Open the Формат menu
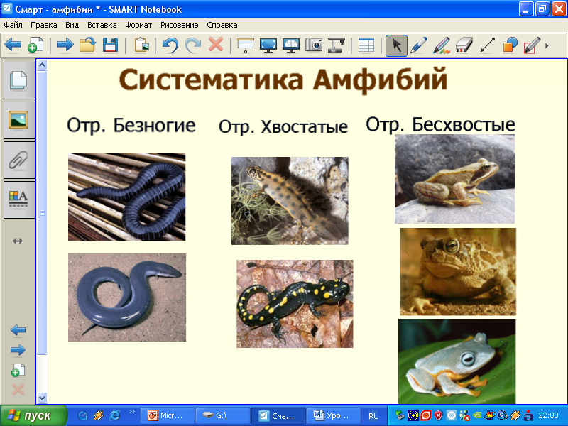This screenshot has height=426, width=568. coord(138,25)
